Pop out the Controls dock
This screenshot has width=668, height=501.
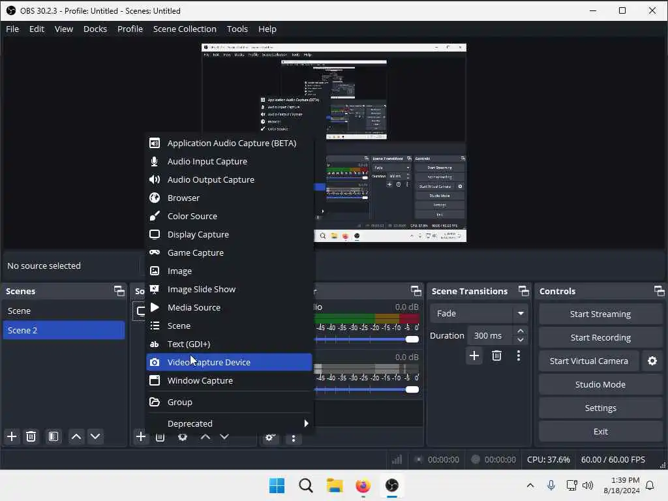(x=660, y=291)
